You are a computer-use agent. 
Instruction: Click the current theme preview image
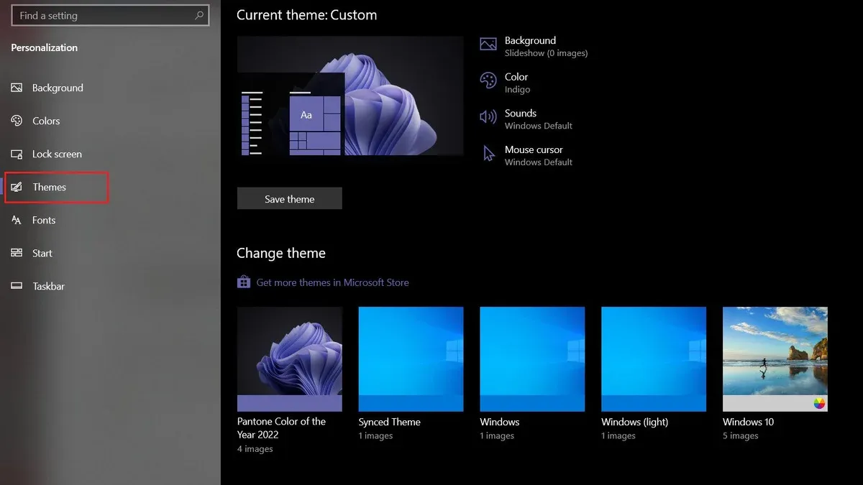(350, 96)
